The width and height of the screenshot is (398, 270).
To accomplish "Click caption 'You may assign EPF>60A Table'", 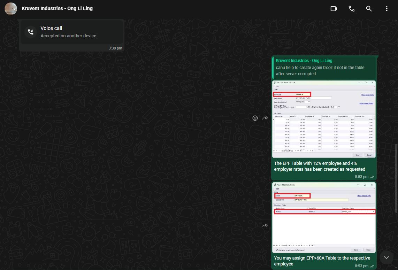I will coord(322,261).
